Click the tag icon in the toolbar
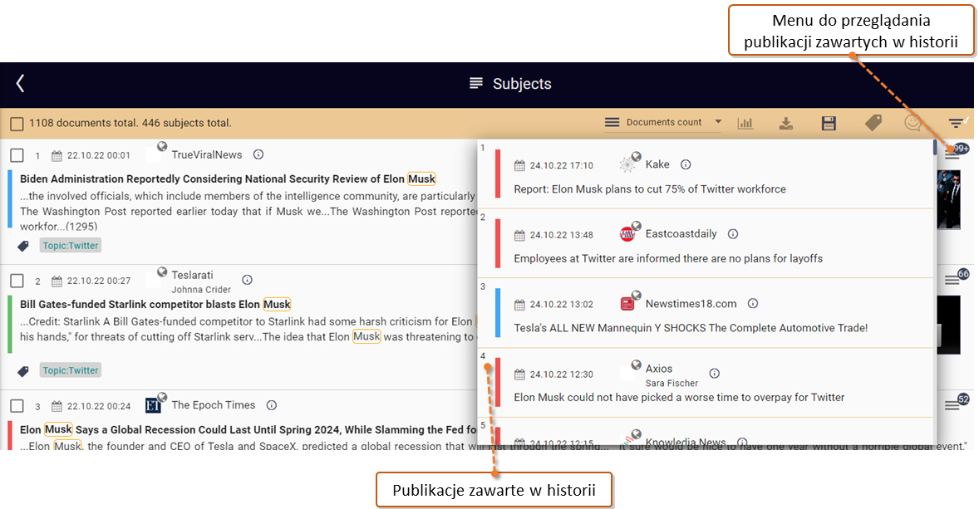This screenshot has width=979, height=509. tap(873, 122)
